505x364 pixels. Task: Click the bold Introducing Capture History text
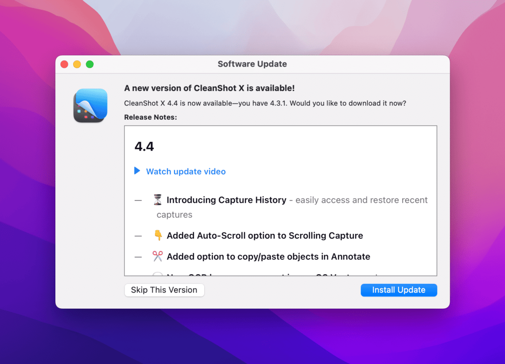[226, 199]
